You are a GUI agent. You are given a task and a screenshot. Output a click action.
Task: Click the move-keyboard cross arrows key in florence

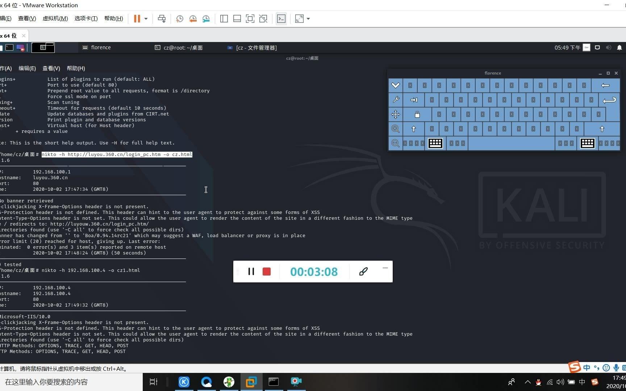[x=396, y=114]
